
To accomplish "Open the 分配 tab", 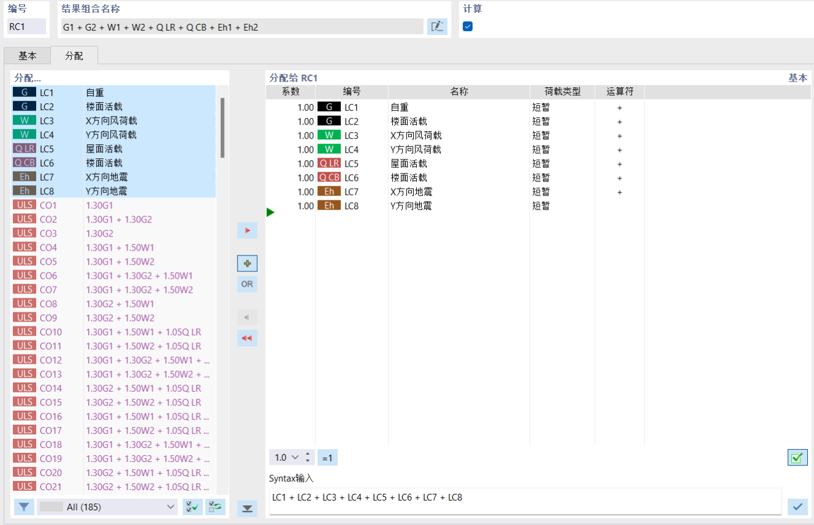I will tap(74, 56).
